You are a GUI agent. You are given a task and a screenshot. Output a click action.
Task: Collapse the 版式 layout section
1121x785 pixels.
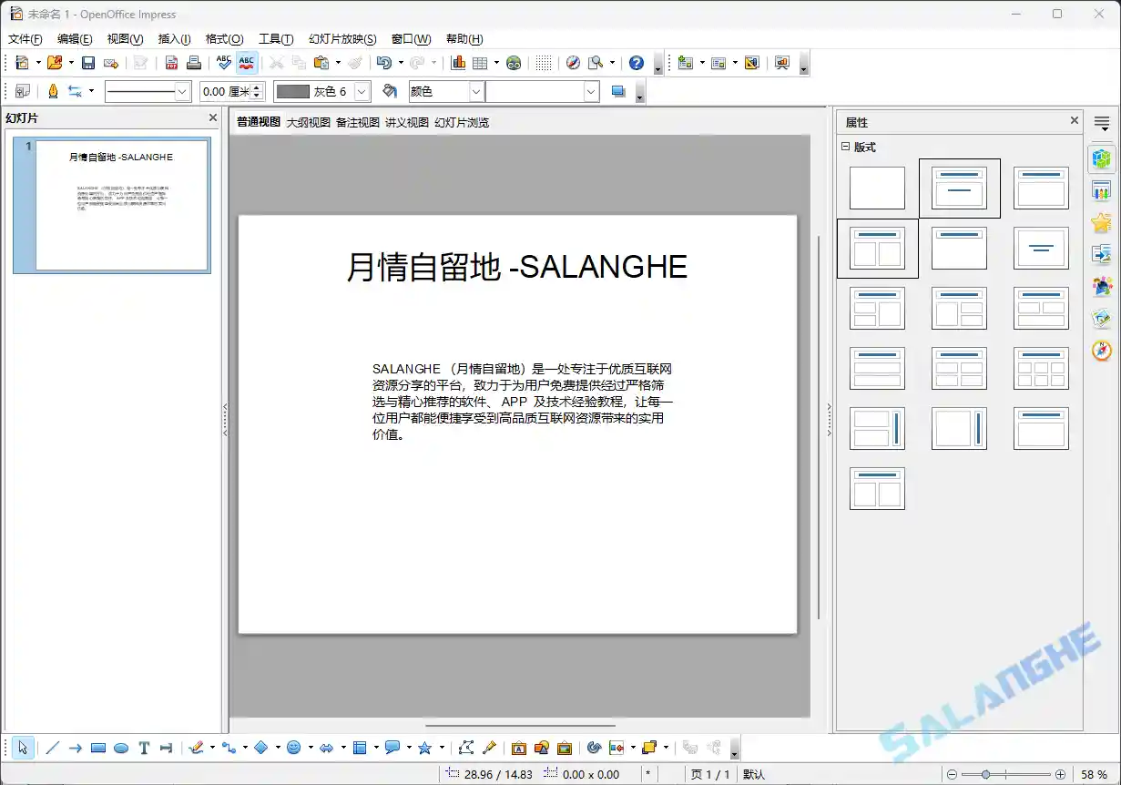click(x=846, y=147)
